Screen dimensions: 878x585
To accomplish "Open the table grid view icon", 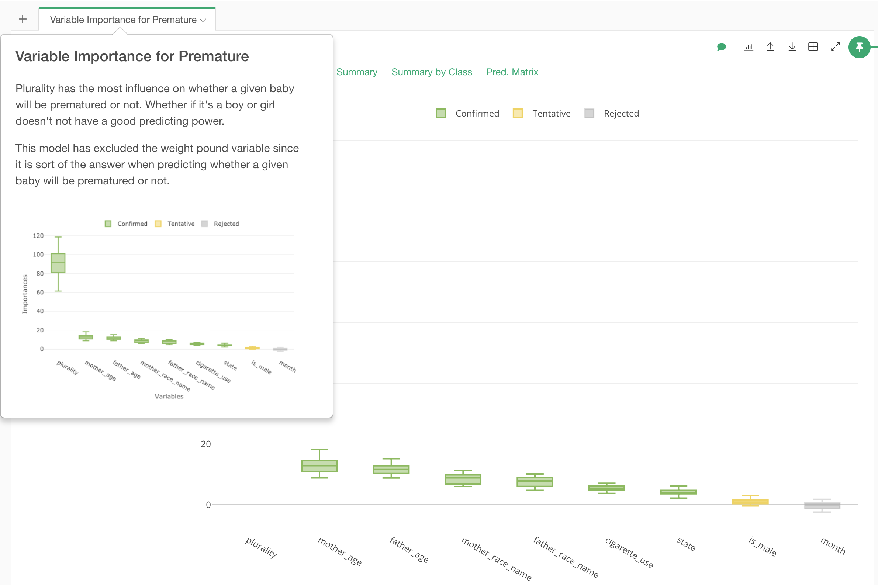I will (813, 47).
